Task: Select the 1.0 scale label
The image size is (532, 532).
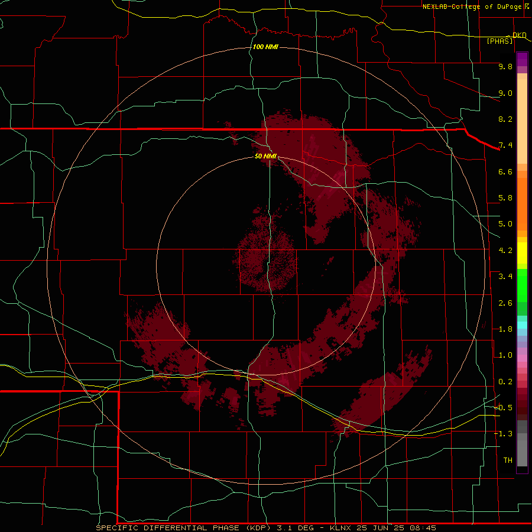Action: (x=505, y=355)
